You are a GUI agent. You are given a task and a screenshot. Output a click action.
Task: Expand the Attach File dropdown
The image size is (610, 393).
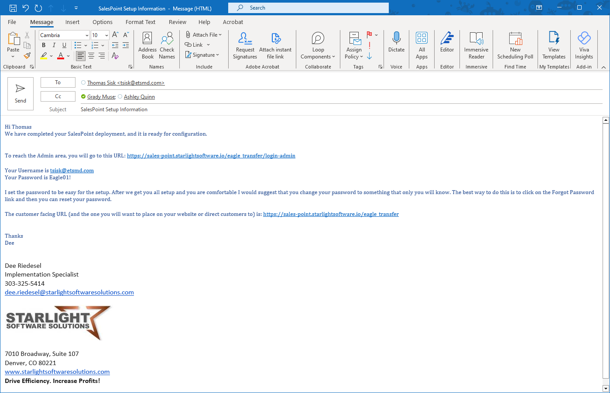click(220, 35)
